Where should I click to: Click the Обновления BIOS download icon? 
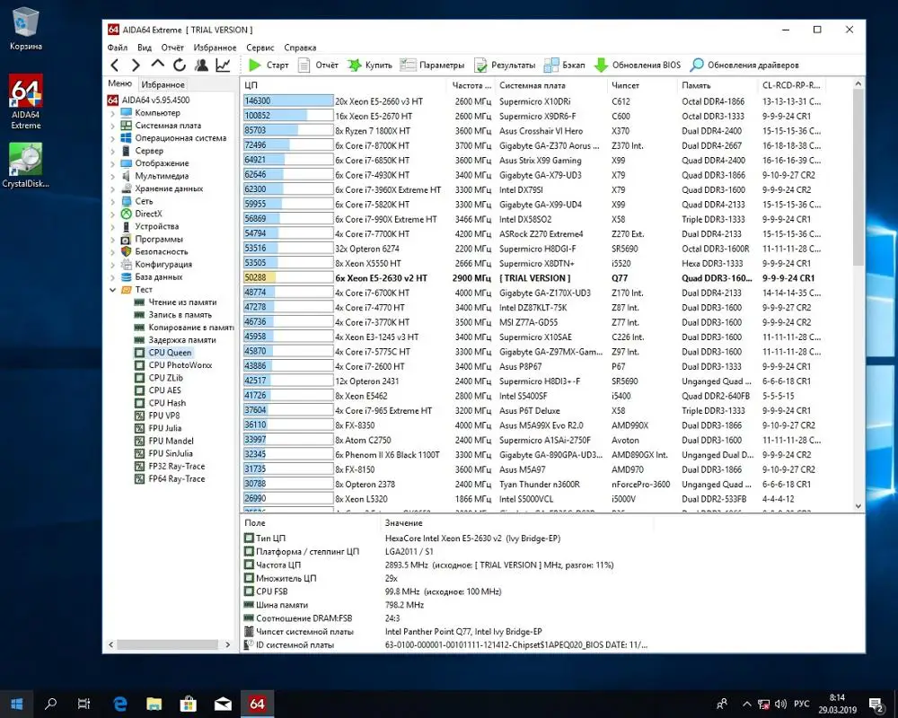tap(601, 66)
